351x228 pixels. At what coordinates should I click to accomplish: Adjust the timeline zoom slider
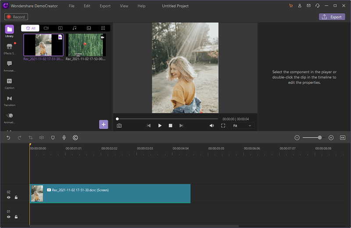[314, 138]
